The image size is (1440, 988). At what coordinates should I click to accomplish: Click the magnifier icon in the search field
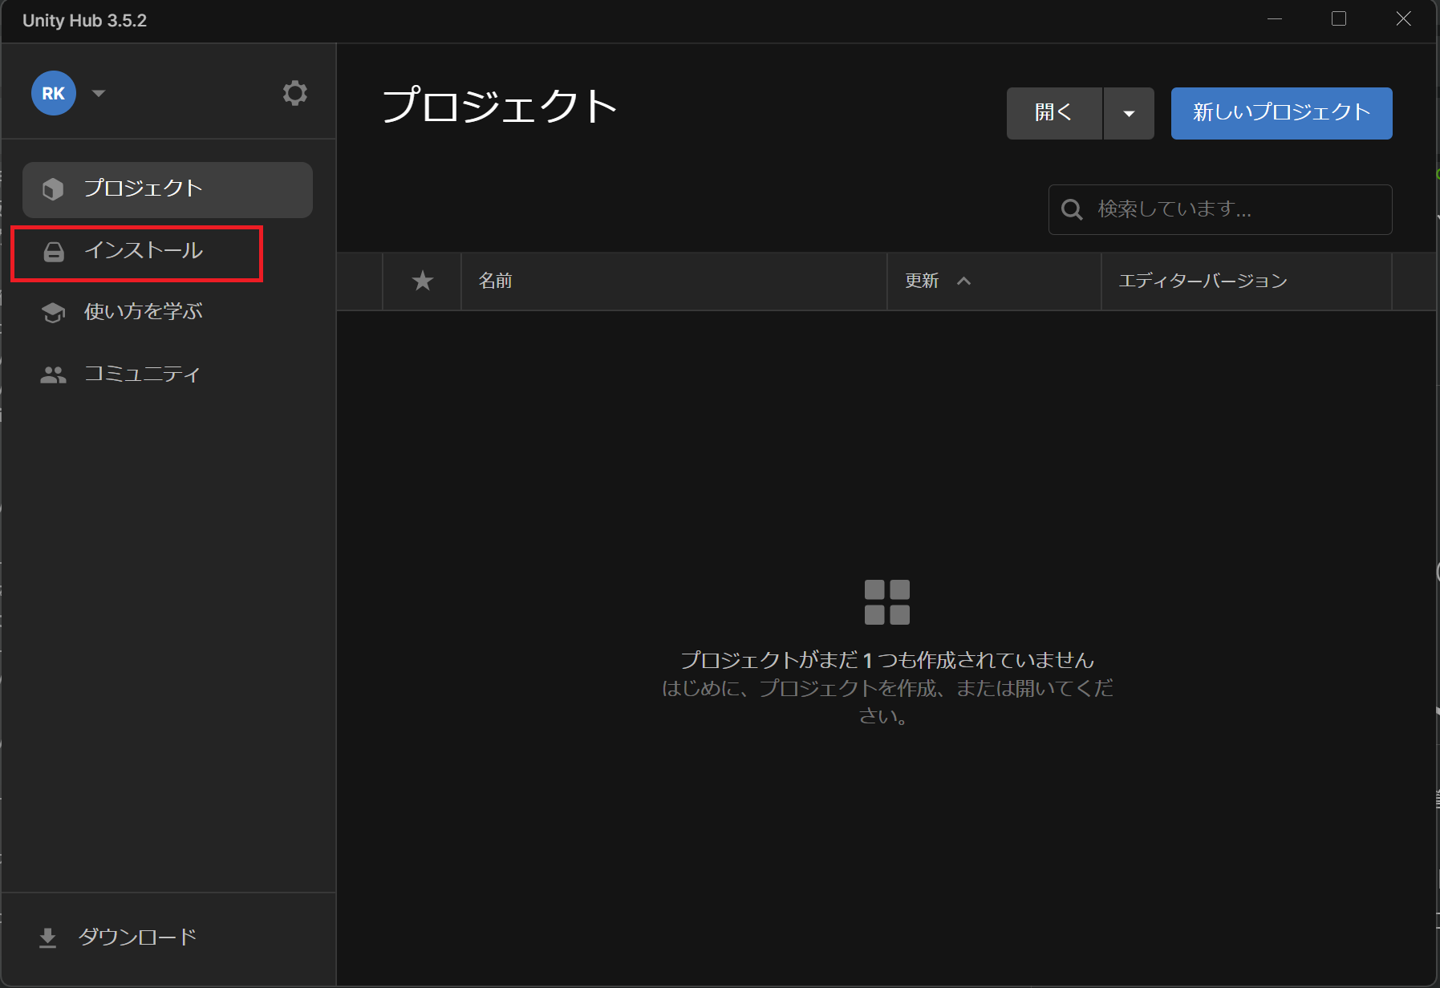click(x=1072, y=209)
